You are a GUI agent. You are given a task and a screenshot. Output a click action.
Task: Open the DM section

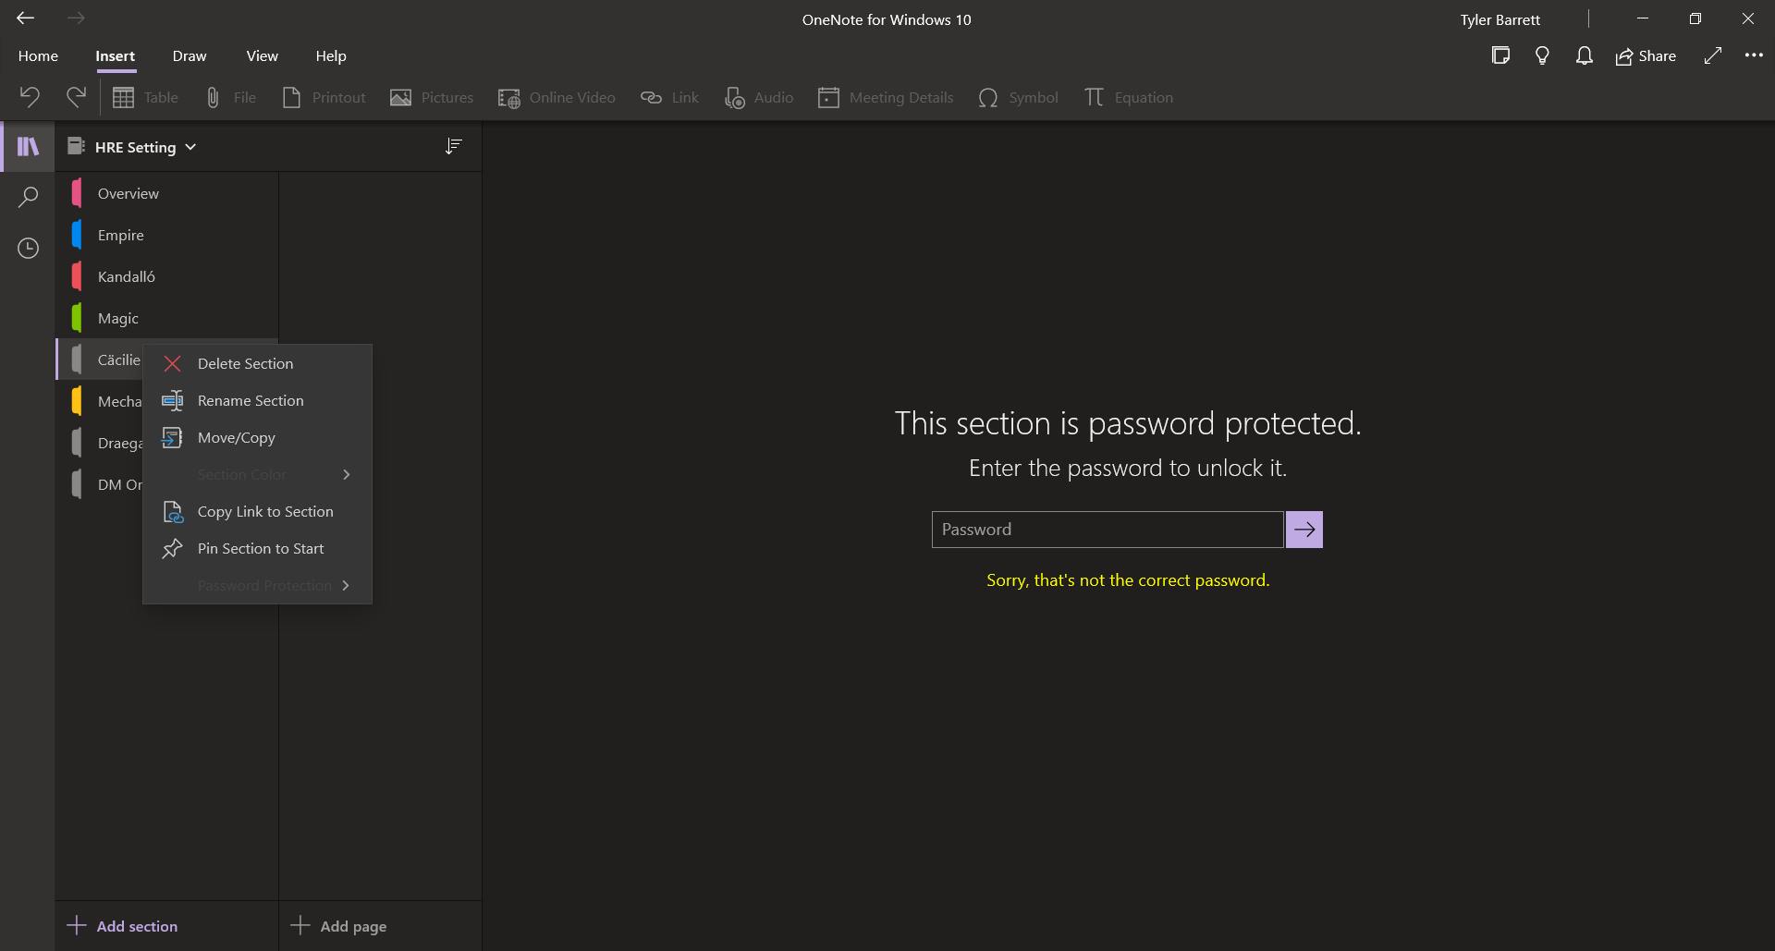100,484
